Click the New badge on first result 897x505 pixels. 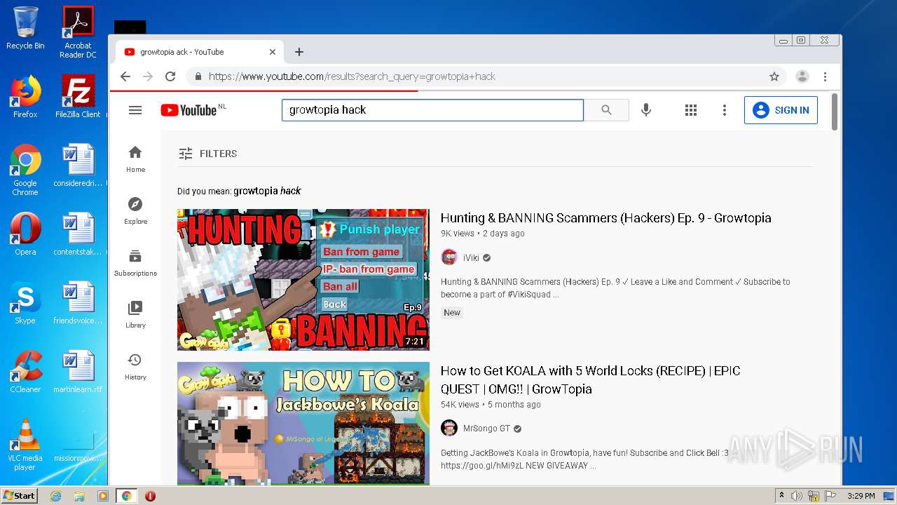click(x=452, y=313)
